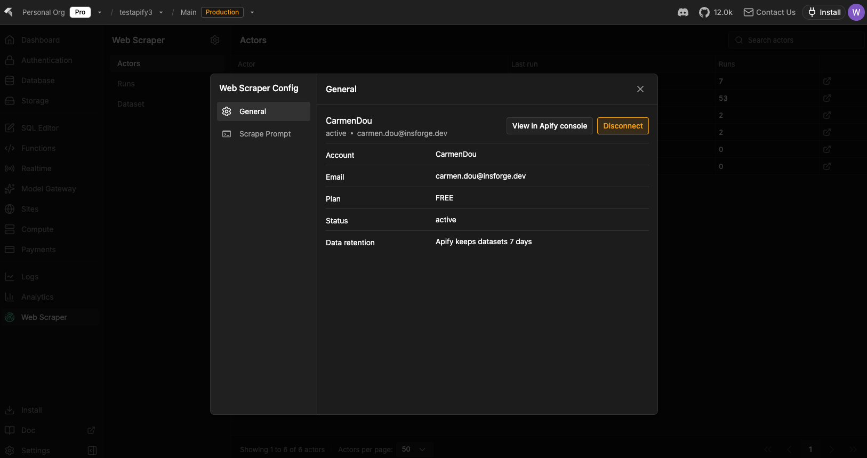The image size is (867, 458).
Task: Click the Model Gateway sidebar icon
Action: [10, 189]
